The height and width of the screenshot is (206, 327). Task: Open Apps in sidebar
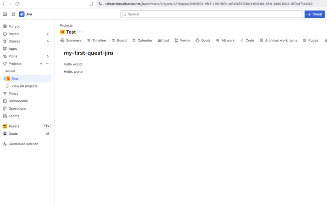(13, 49)
